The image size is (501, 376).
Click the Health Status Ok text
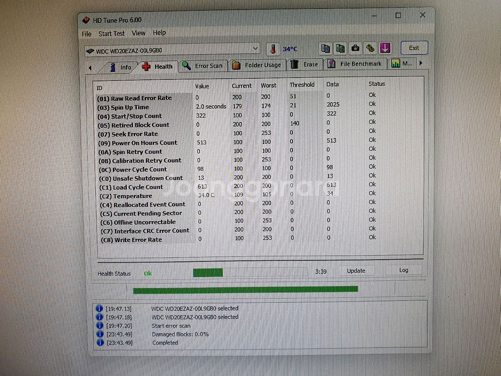click(148, 274)
